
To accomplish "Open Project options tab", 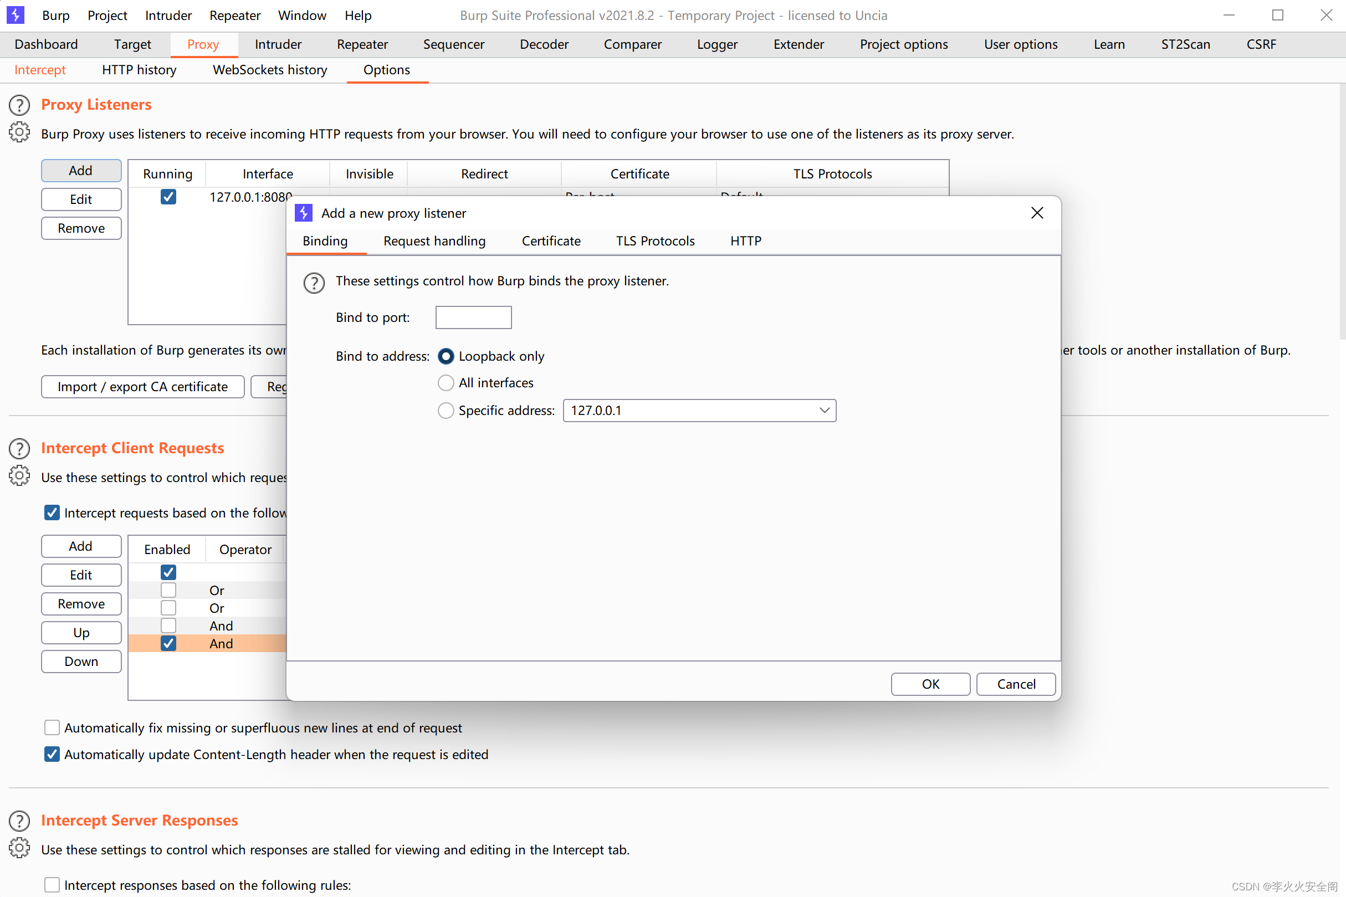I will (903, 44).
